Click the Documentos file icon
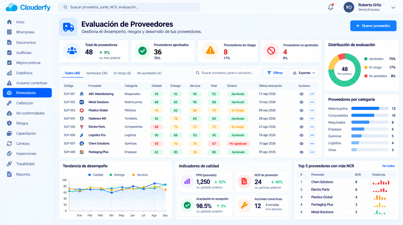 click(x=9, y=42)
